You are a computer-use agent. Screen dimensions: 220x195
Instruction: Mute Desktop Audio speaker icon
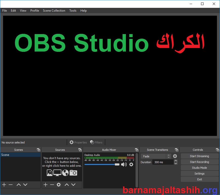pyautogui.click(x=124, y=164)
